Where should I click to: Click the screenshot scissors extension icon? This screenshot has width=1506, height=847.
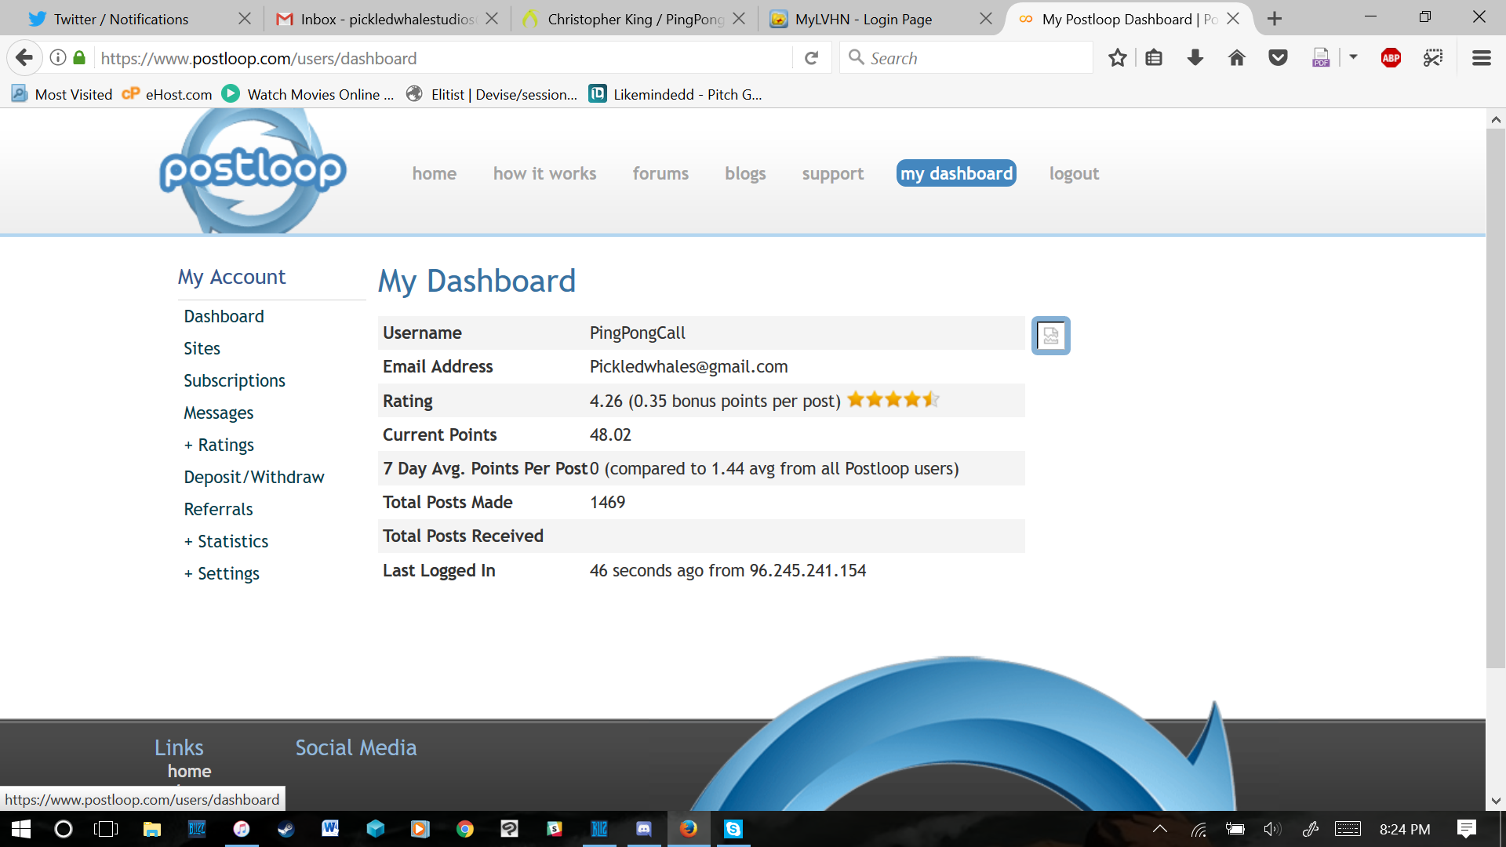tap(1433, 58)
